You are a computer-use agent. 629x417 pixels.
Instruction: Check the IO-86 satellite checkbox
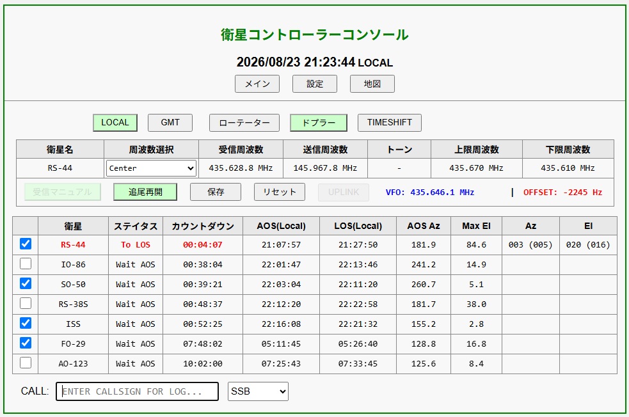26,264
